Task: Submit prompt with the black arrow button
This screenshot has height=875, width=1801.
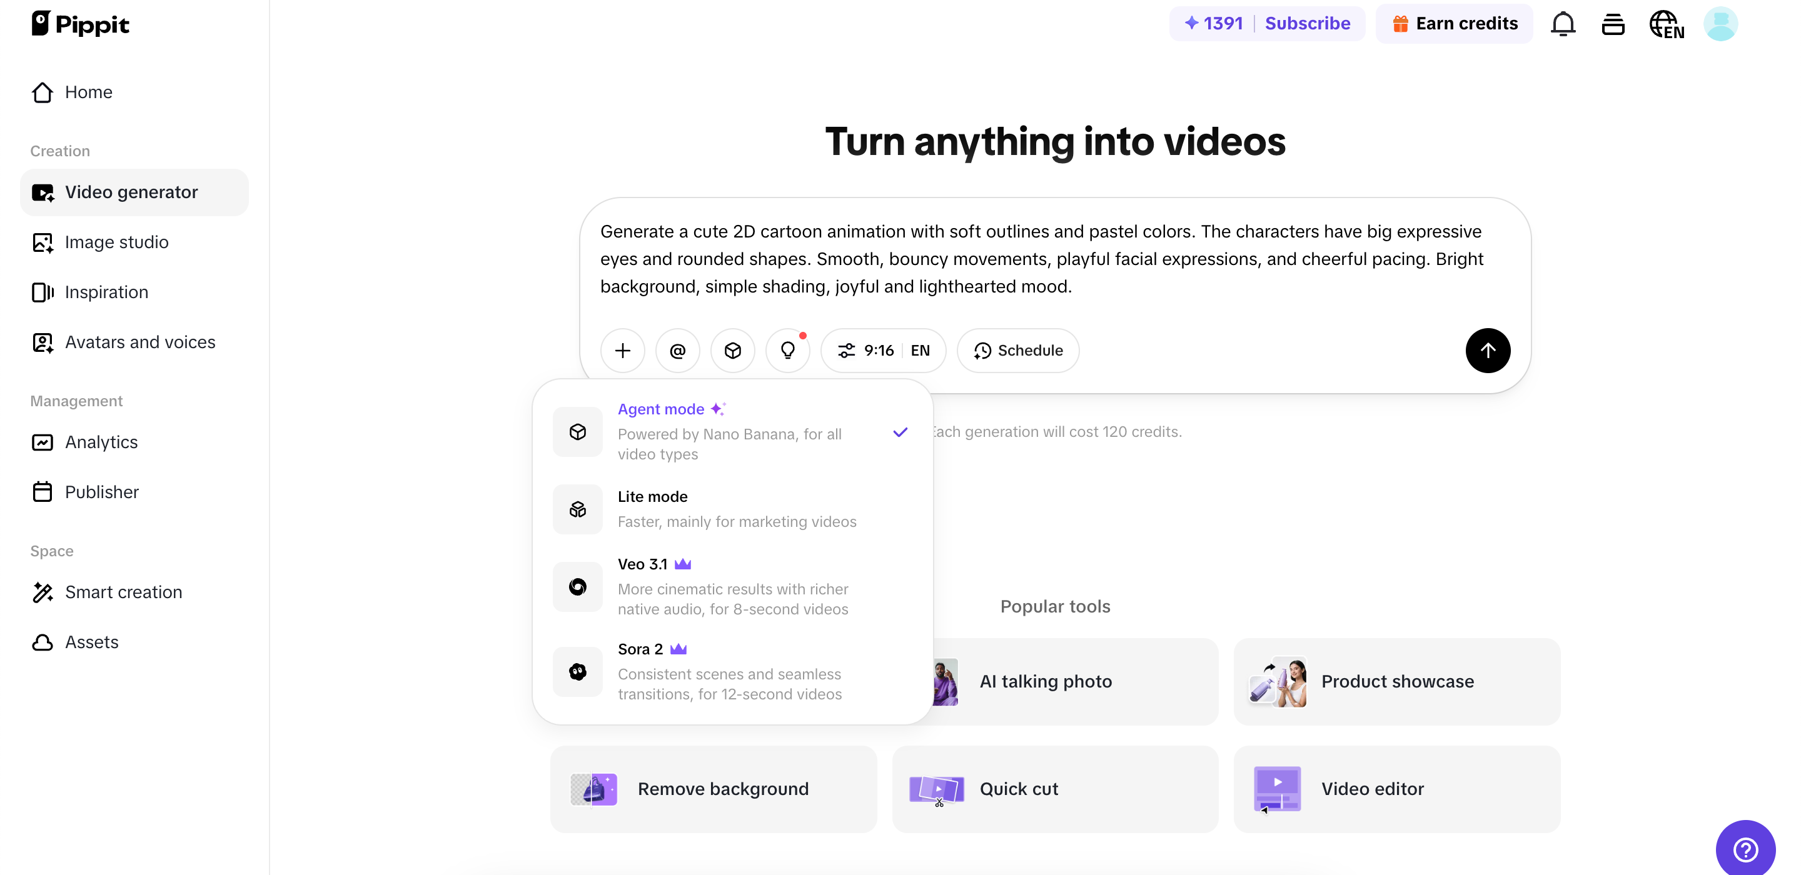Action: click(1487, 350)
